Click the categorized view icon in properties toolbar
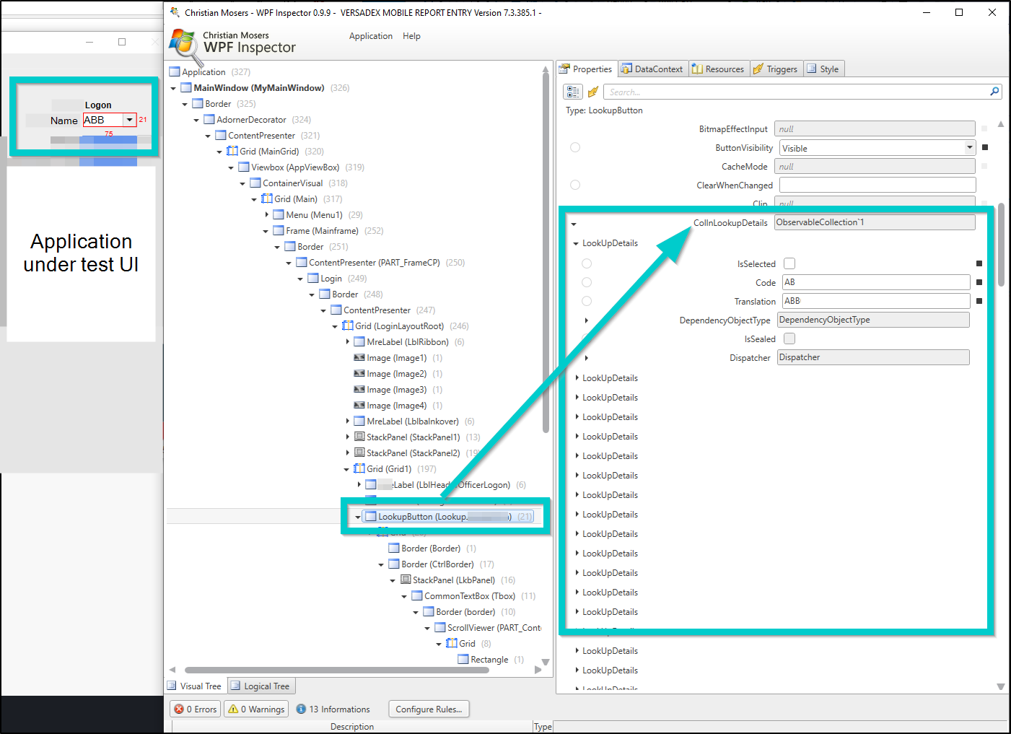Image resolution: width=1011 pixels, height=734 pixels. coord(573,92)
